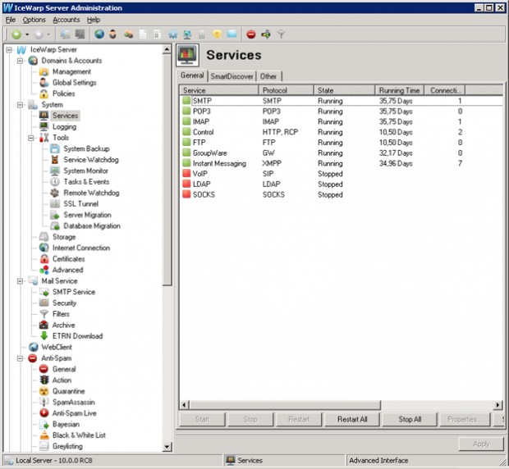Open Tasks & Events
The width and height of the screenshot is (509, 469).
86,182
